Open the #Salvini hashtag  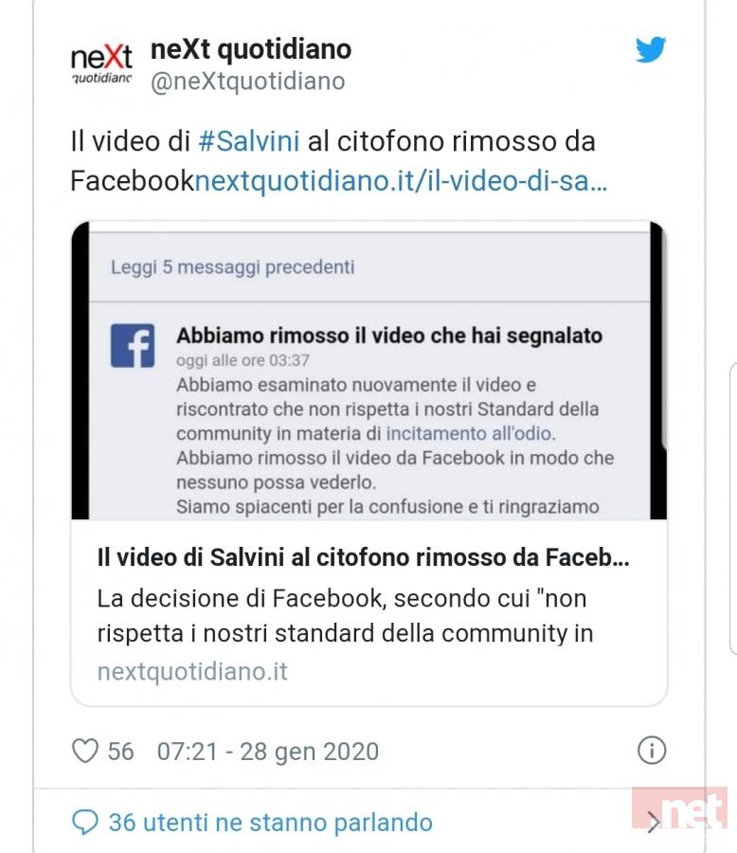pyautogui.click(x=248, y=141)
